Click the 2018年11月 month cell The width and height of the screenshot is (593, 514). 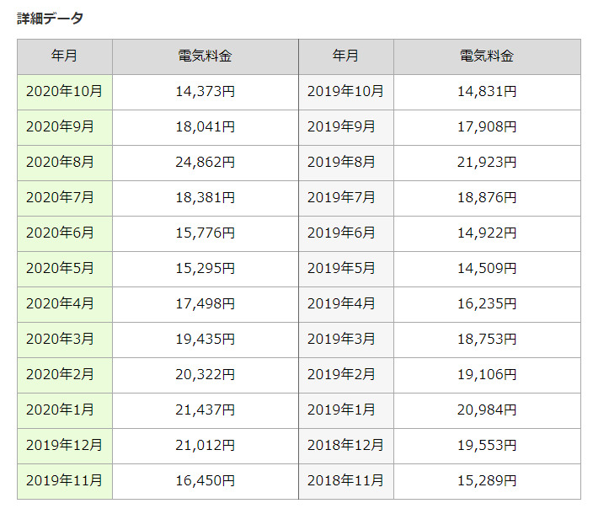coord(345,480)
